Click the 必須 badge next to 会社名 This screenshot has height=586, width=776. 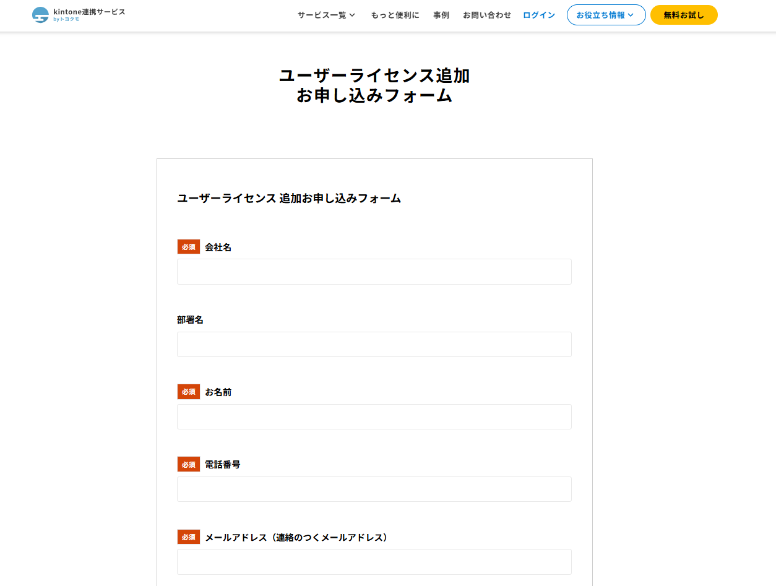pos(189,247)
